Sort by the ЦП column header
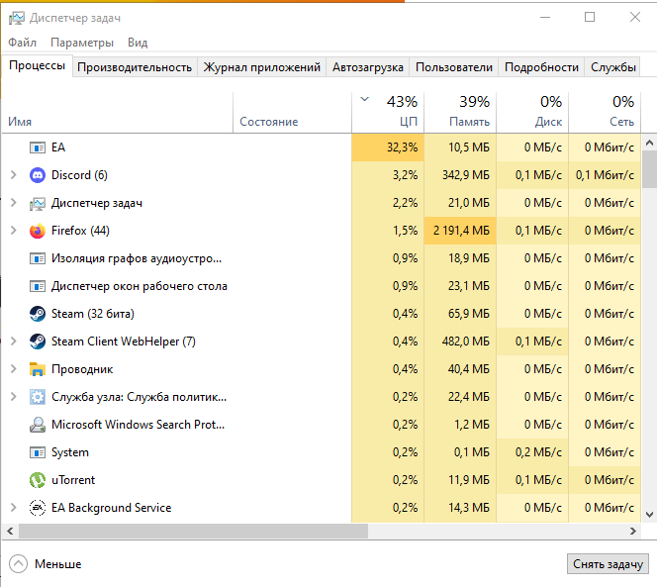 click(x=388, y=113)
